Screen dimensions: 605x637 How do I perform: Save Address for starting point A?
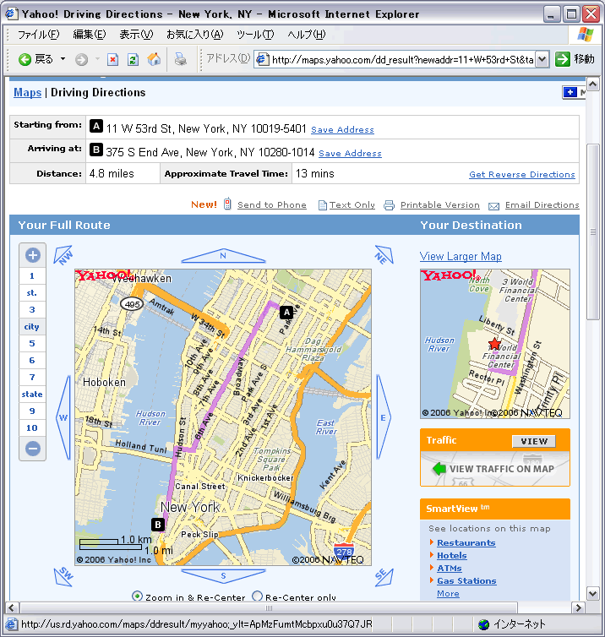[342, 129]
